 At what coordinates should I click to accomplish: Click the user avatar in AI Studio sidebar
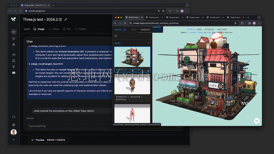(14, 132)
